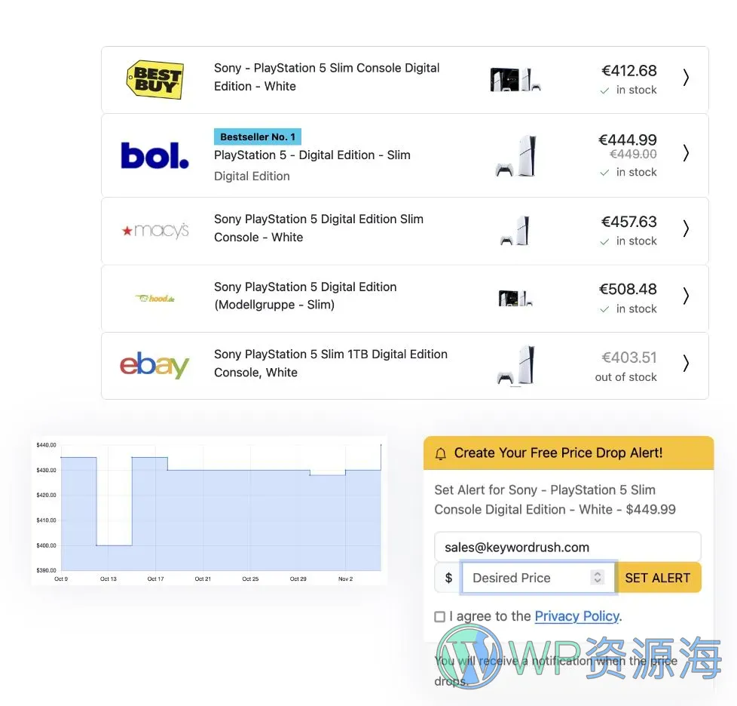Screen dimensions: 737x706
Task: Click the WordPress watermark logo
Action: (x=469, y=658)
